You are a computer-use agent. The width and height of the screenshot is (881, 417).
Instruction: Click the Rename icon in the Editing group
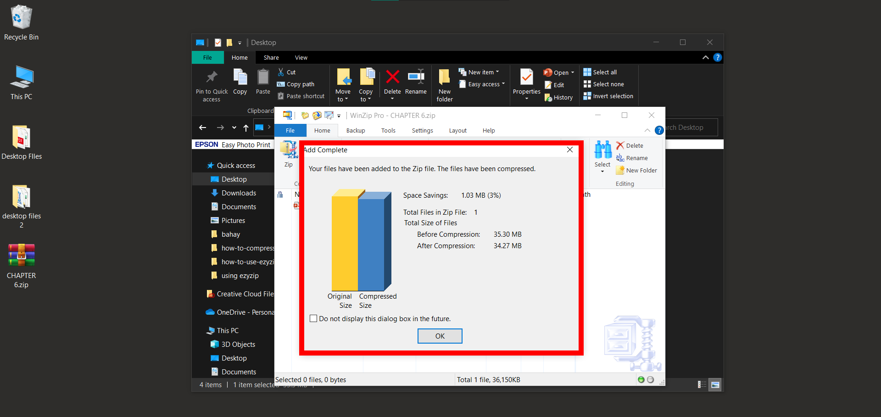pyautogui.click(x=619, y=158)
